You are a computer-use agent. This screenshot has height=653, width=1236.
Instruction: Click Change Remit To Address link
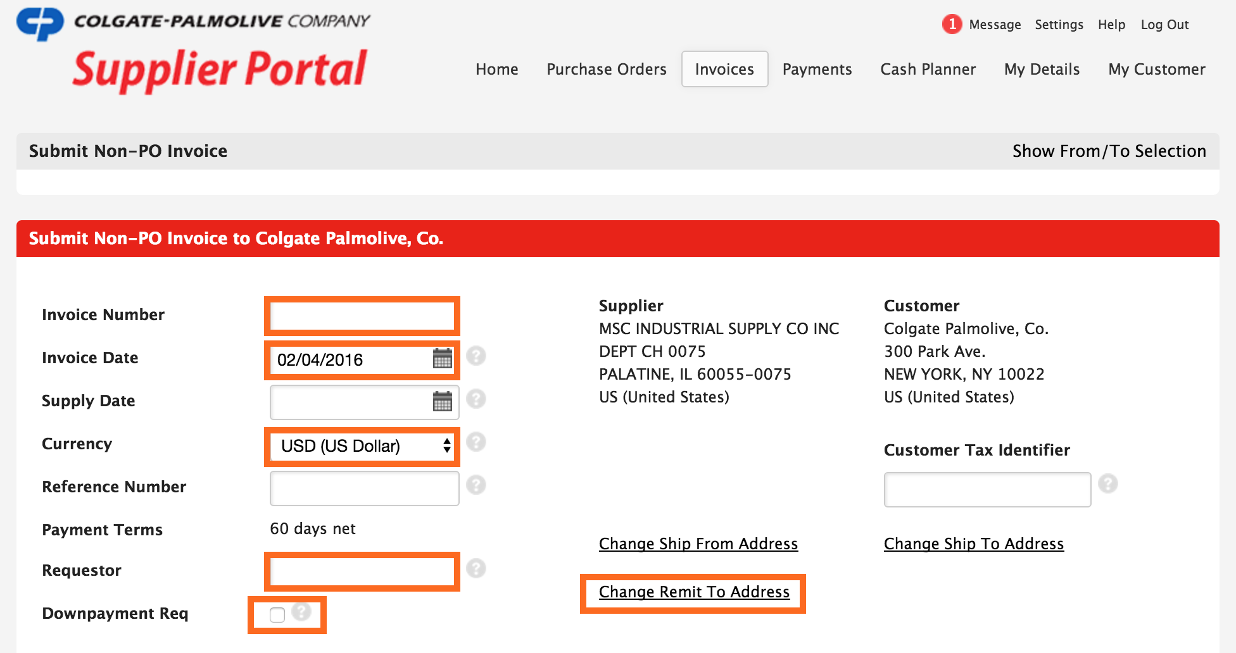pos(694,592)
